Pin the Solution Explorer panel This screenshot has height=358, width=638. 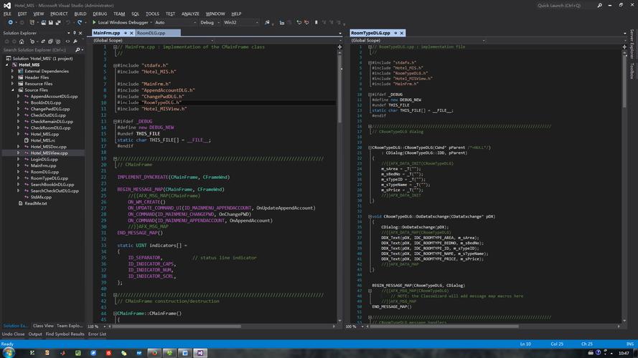point(75,33)
